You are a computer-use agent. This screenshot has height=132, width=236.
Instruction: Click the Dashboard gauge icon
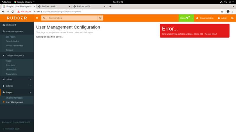[x=4, y=25]
